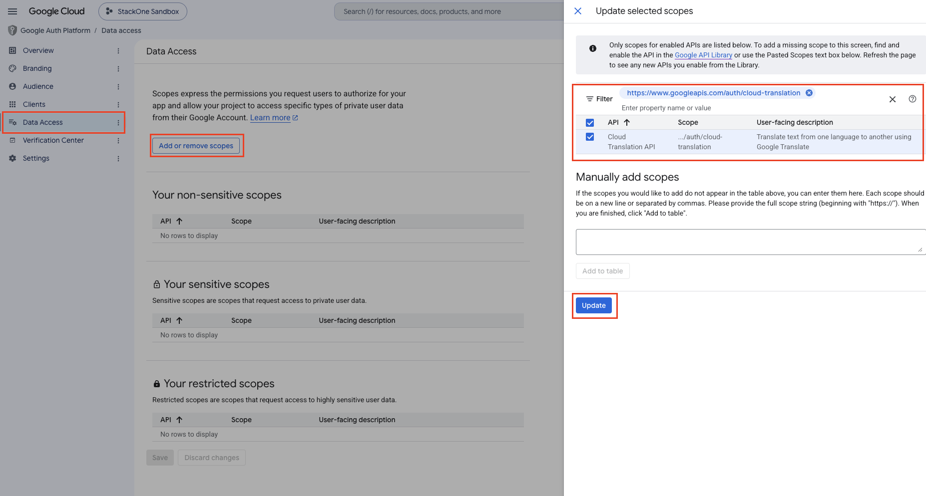Open the Clients page in sidebar

click(x=34, y=104)
